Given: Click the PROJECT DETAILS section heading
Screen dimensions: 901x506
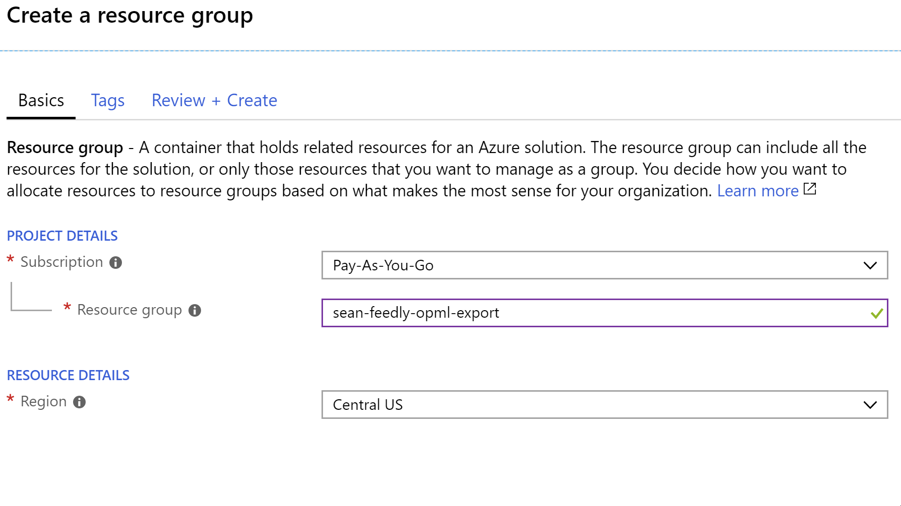Looking at the screenshot, I should pyautogui.click(x=62, y=235).
